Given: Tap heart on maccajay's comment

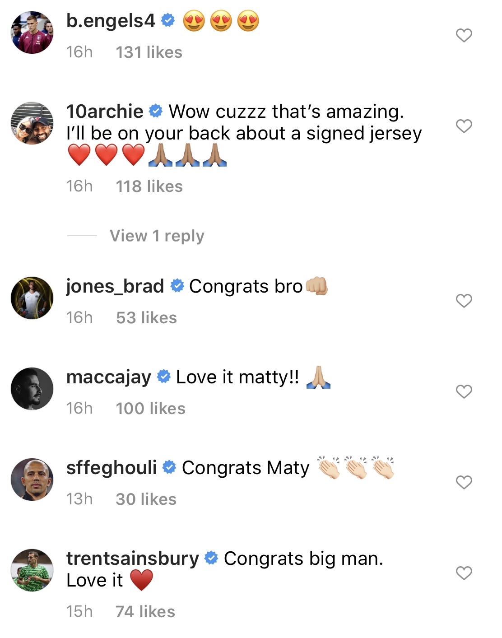Looking at the screenshot, I should [x=464, y=391].
